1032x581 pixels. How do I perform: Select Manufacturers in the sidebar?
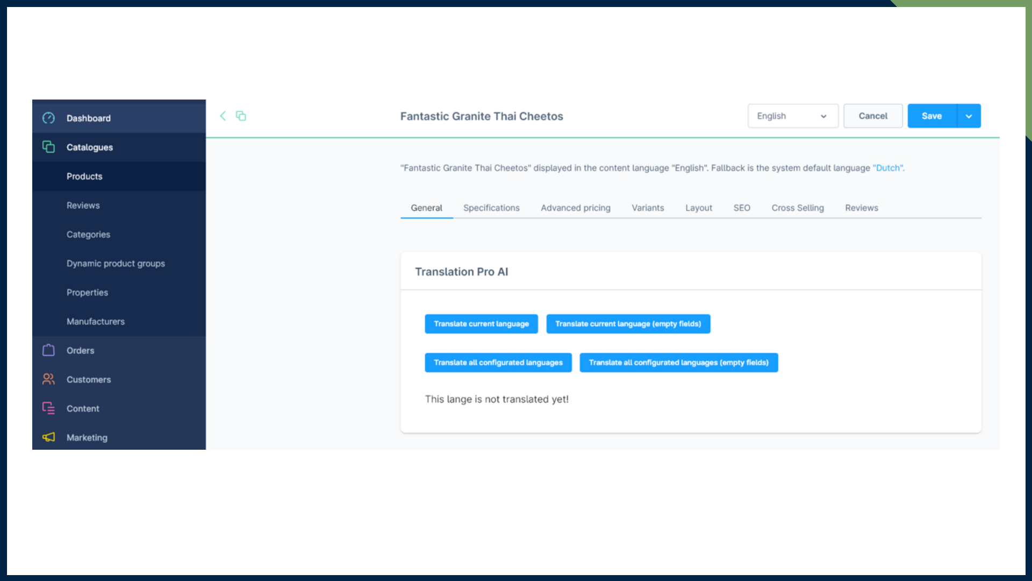(x=96, y=321)
